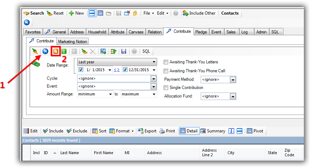
Task: Check the Single Contribution option
Action: point(166,88)
